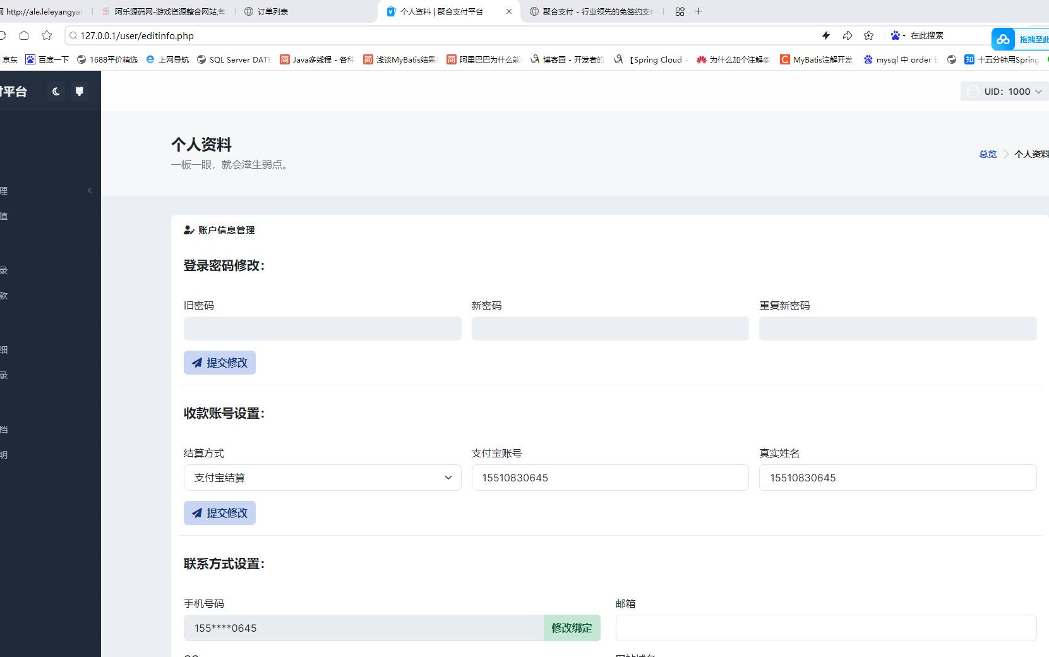The width and height of the screenshot is (1049, 657).
Task: Open mysql 中 order bookmark
Action: 901,59
